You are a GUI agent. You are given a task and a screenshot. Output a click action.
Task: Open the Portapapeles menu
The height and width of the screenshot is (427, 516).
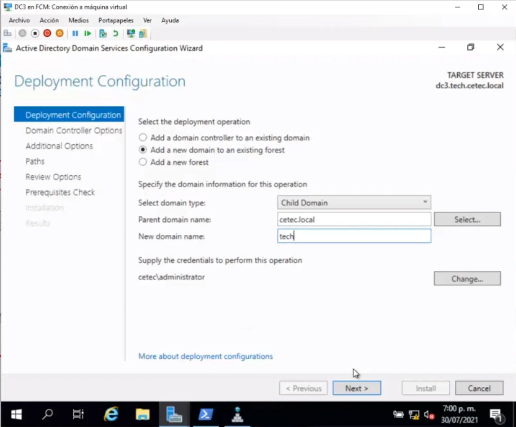116,20
